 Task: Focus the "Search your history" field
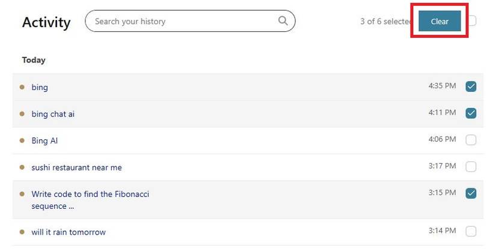[x=180, y=21]
